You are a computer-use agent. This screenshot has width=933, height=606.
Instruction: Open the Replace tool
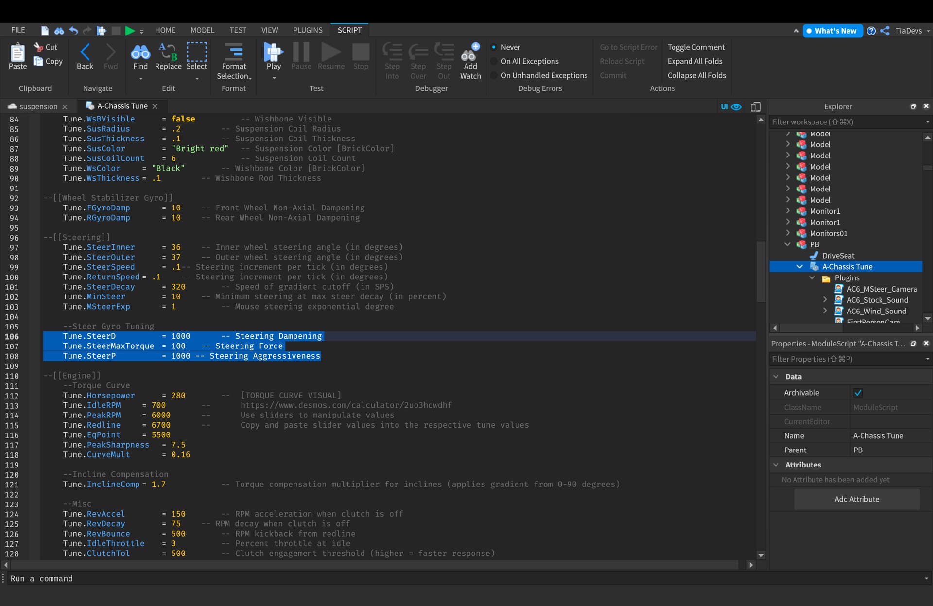click(168, 56)
